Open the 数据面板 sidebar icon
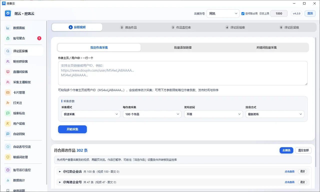This screenshot has width=320, height=192. point(8,28)
